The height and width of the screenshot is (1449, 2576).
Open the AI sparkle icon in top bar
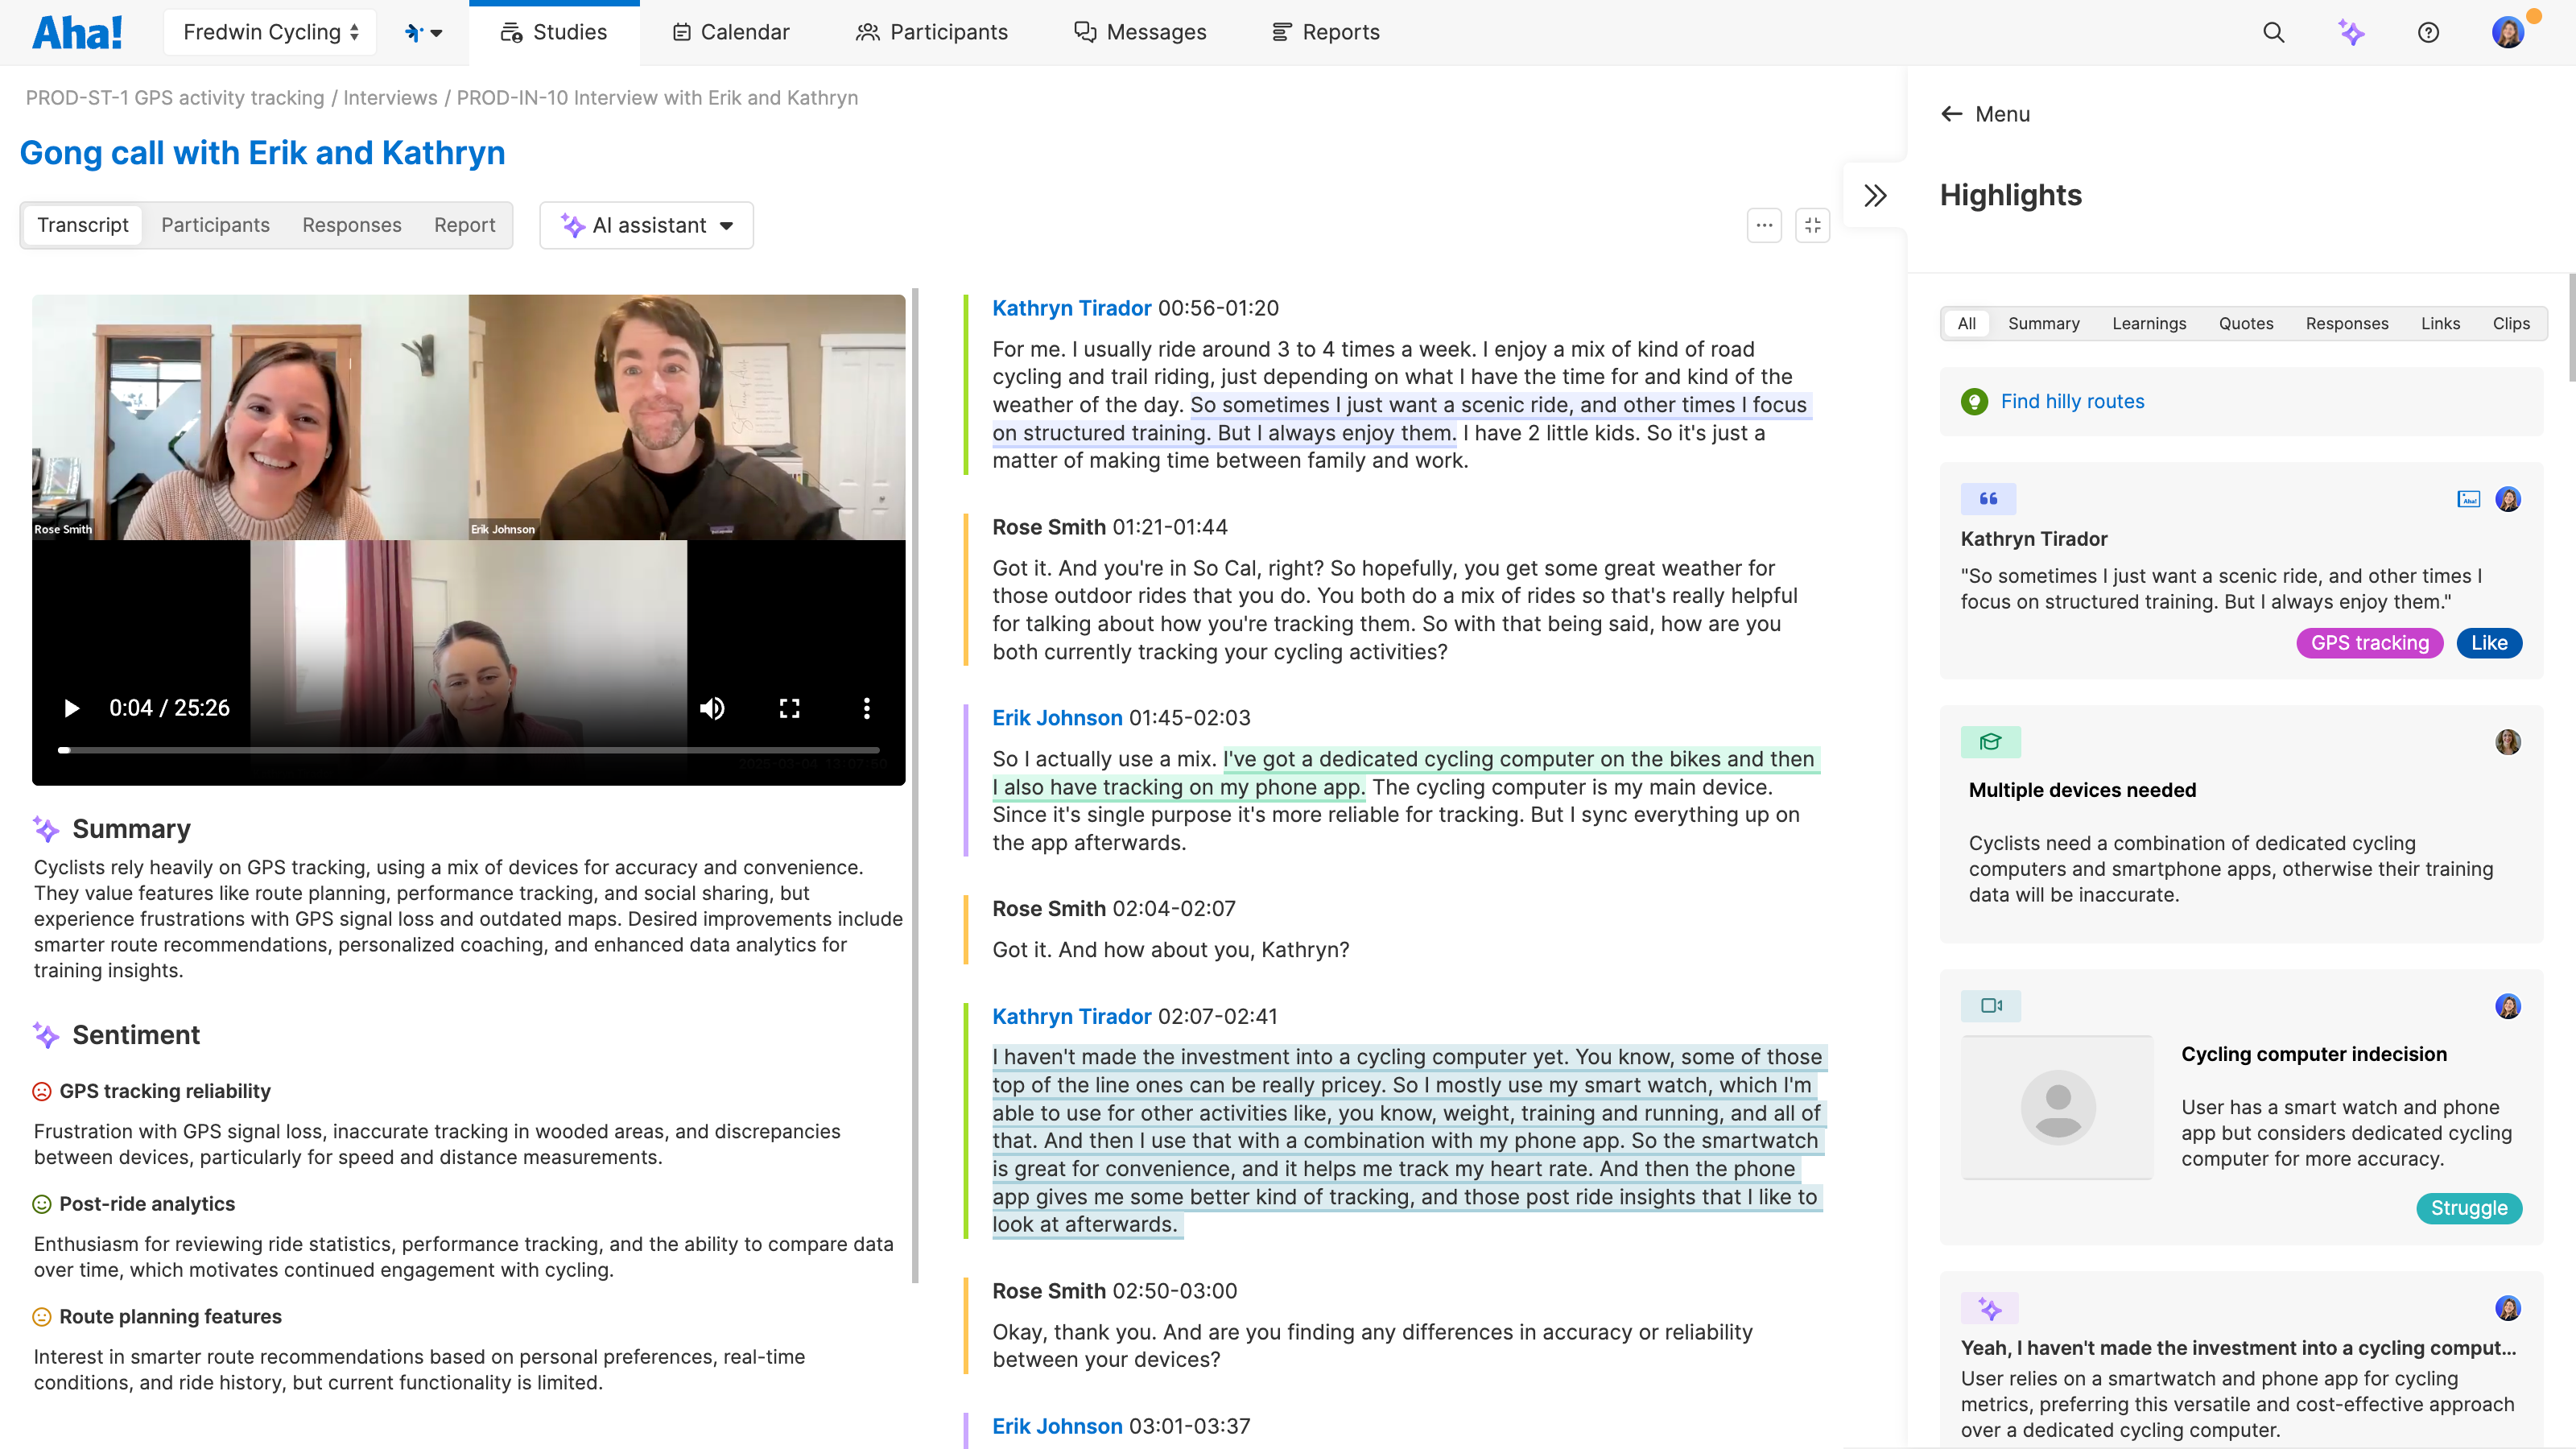click(x=2351, y=32)
